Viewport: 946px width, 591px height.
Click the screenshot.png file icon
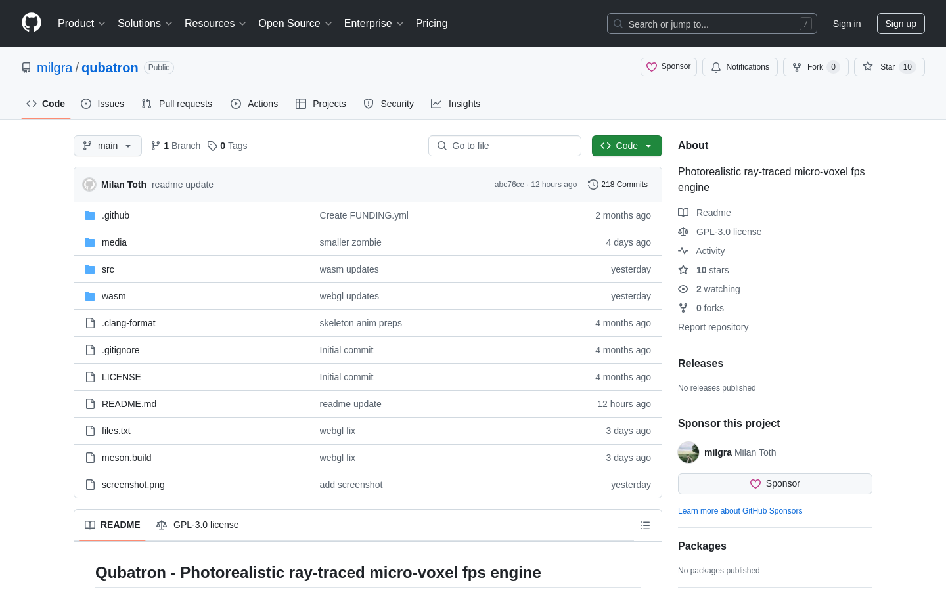tap(90, 485)
